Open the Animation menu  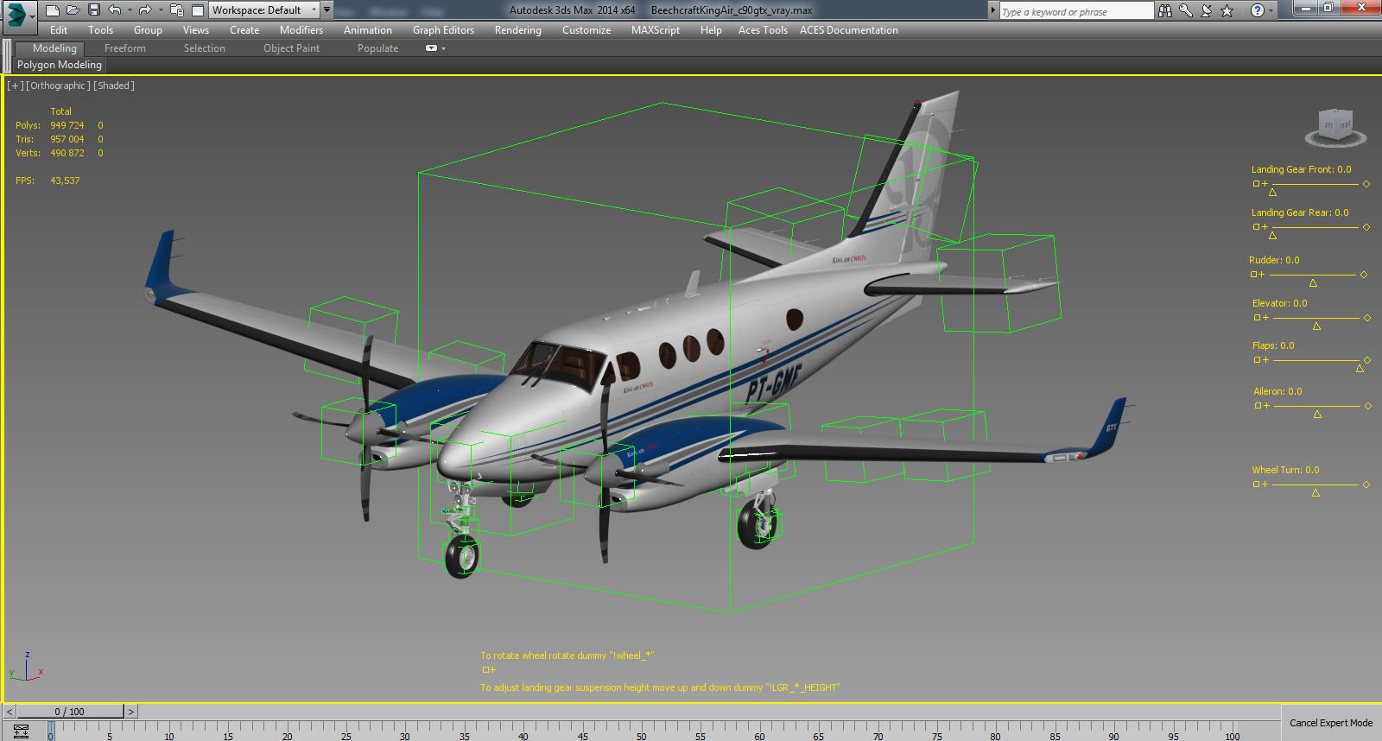click(x=368, y=30)
